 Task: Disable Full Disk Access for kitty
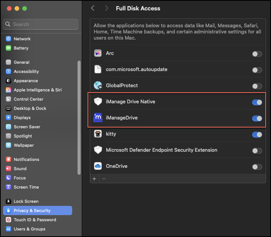click(x=257, y=134)
